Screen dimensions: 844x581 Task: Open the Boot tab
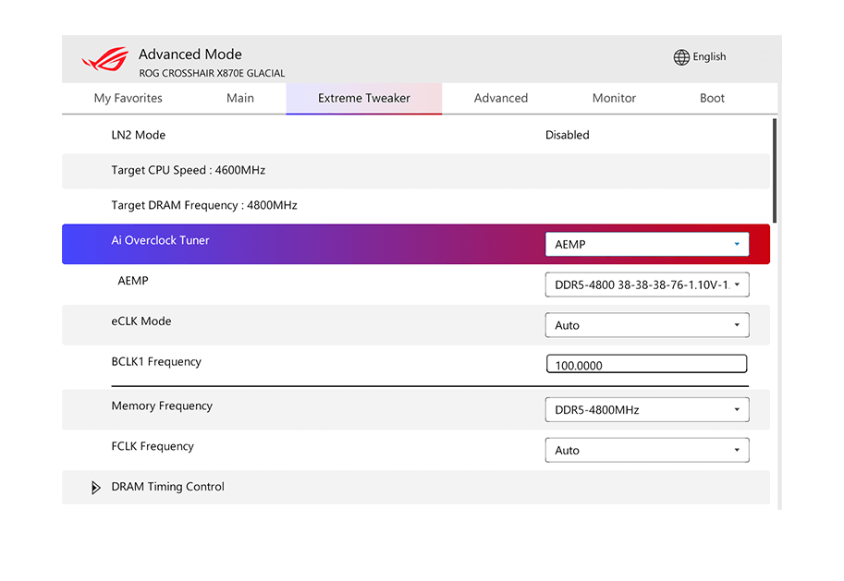click(712, 99)
